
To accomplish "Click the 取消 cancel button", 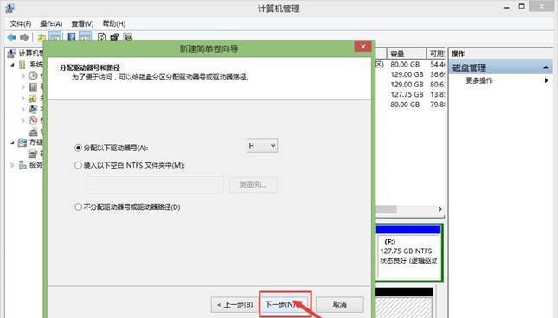I will [x=340, y=304].
